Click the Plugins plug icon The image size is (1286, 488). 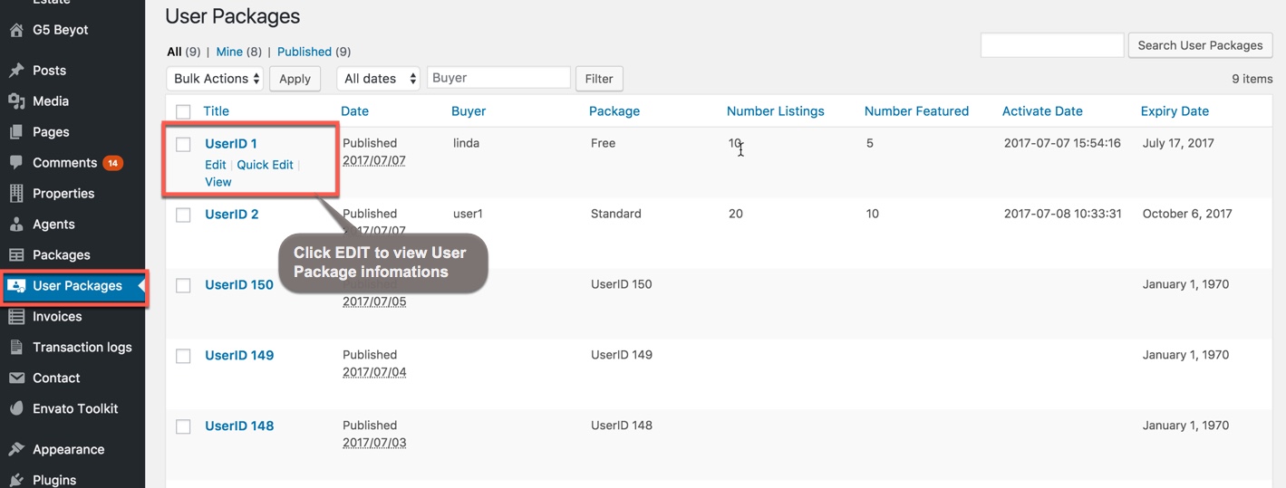point(15,481)
